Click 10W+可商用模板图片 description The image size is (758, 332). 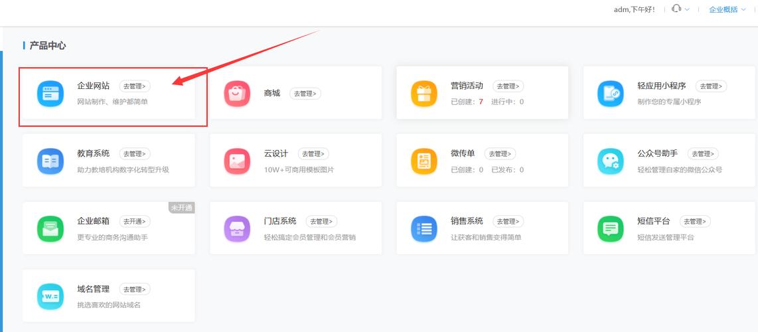click(x=299, y=169)
